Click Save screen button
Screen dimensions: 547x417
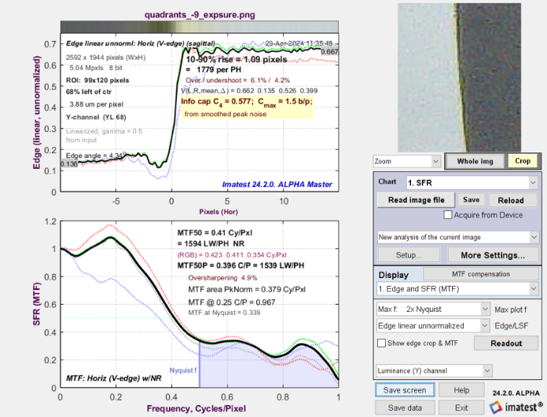pos(405,390)
